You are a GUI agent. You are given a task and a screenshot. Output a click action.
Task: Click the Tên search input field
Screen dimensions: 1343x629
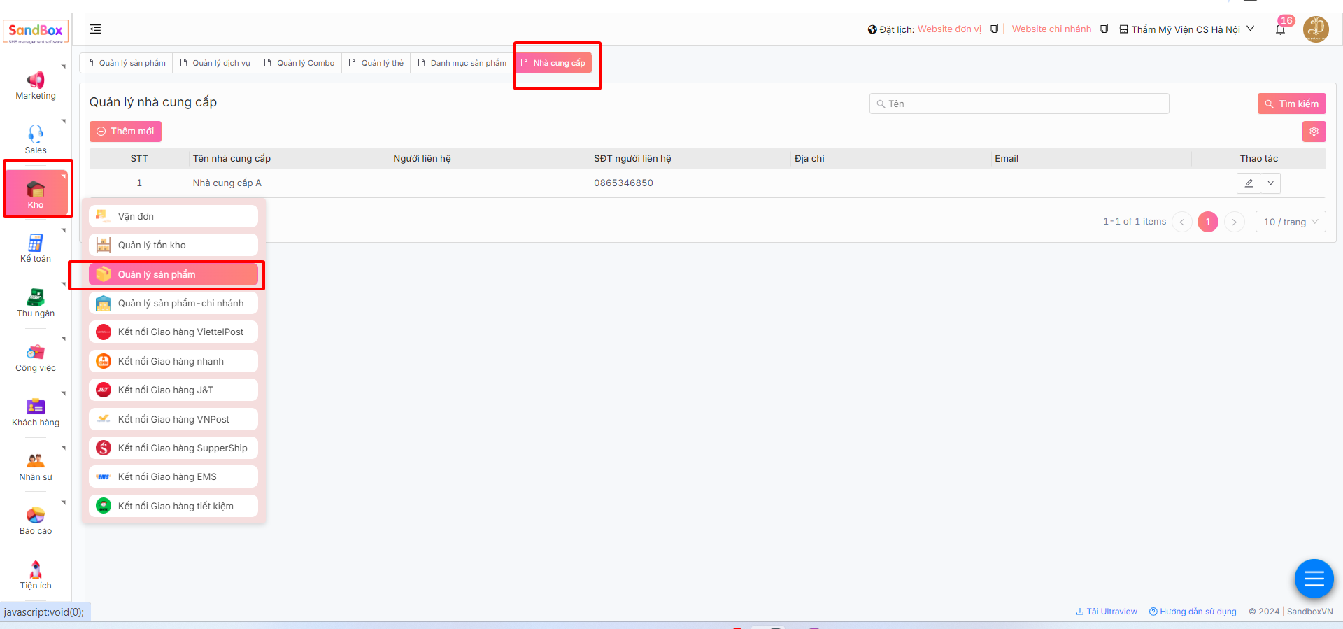coord(1019,104)
